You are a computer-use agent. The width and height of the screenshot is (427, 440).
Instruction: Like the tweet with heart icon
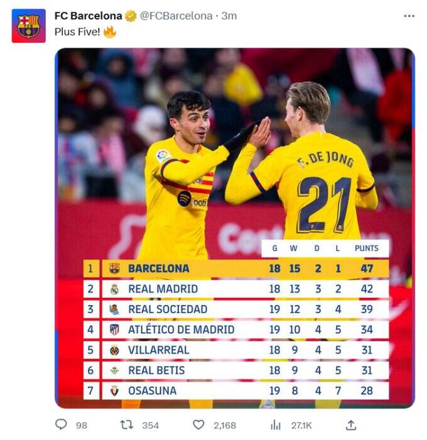coord(198,425)
